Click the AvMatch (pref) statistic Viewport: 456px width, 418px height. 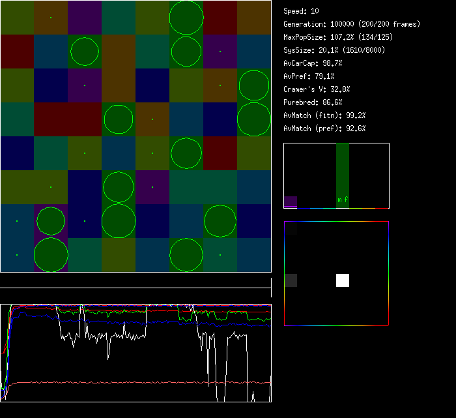(x=324, y=128)
